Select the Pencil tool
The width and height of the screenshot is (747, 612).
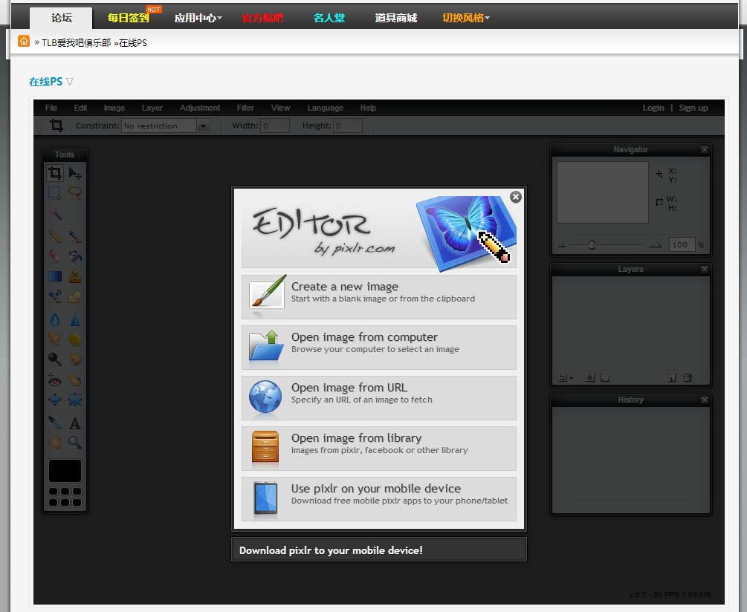click(x=55, y=236)
